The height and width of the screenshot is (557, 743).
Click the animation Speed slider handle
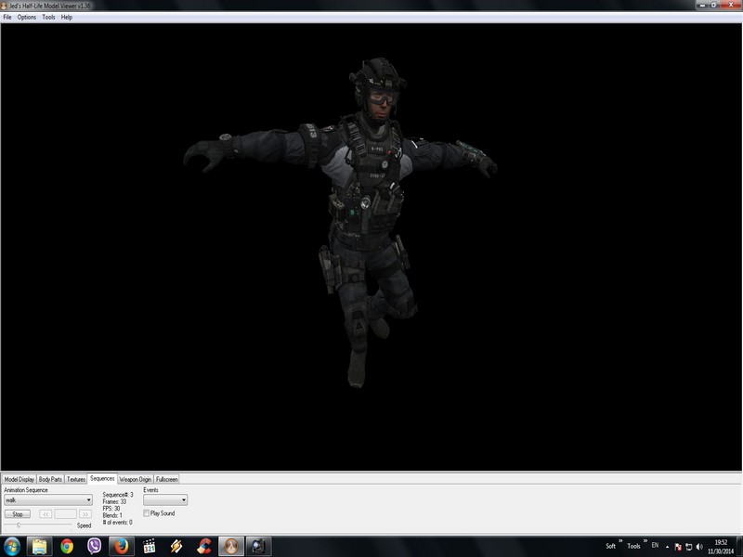pyautogui.click(x=19, y=525)
